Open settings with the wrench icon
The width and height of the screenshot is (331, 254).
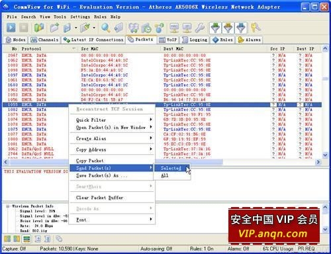coord(200,28)
